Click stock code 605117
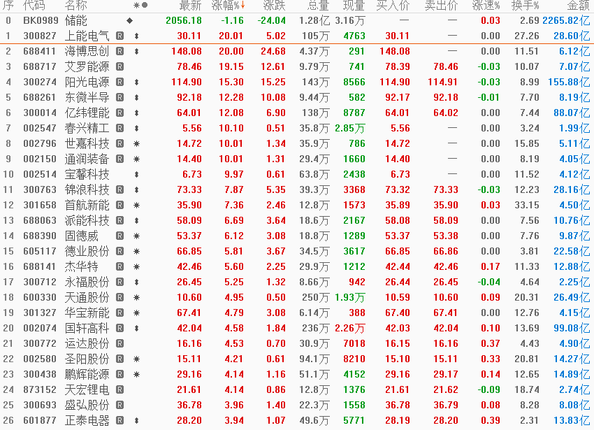This screenshot has height=430, width=594. pos(40,251)
